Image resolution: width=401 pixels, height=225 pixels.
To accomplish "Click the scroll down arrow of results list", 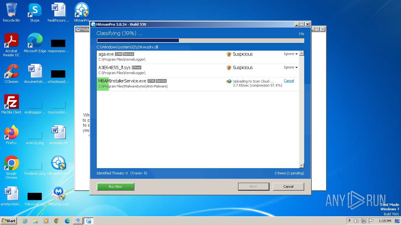I will coord(301,166).
